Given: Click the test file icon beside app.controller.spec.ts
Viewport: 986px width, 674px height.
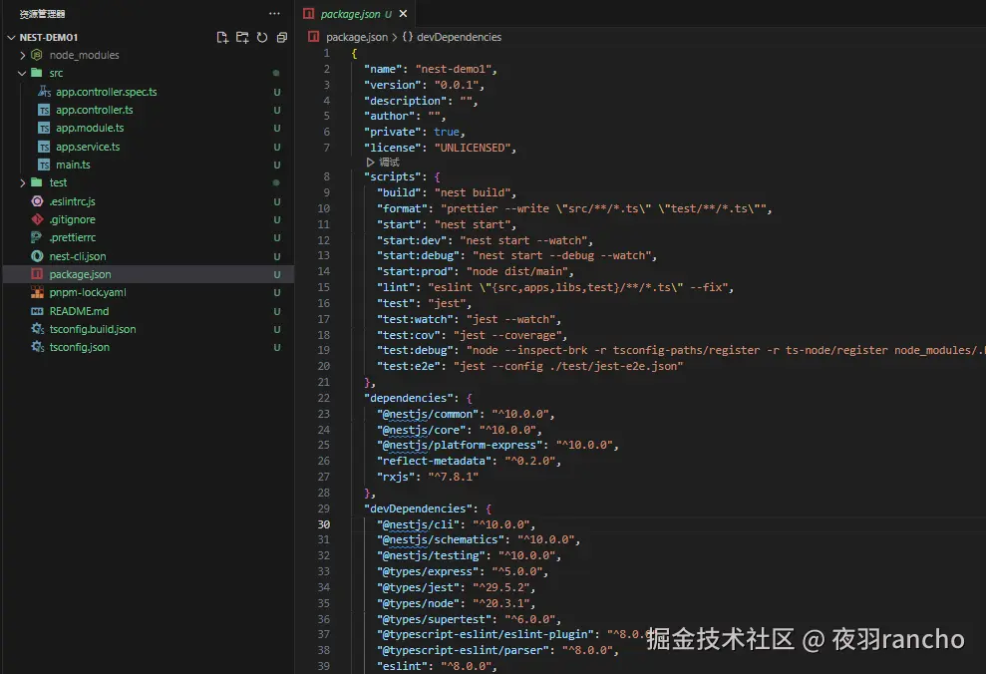Looking at the screenshot, I should (x=44, y=92).
